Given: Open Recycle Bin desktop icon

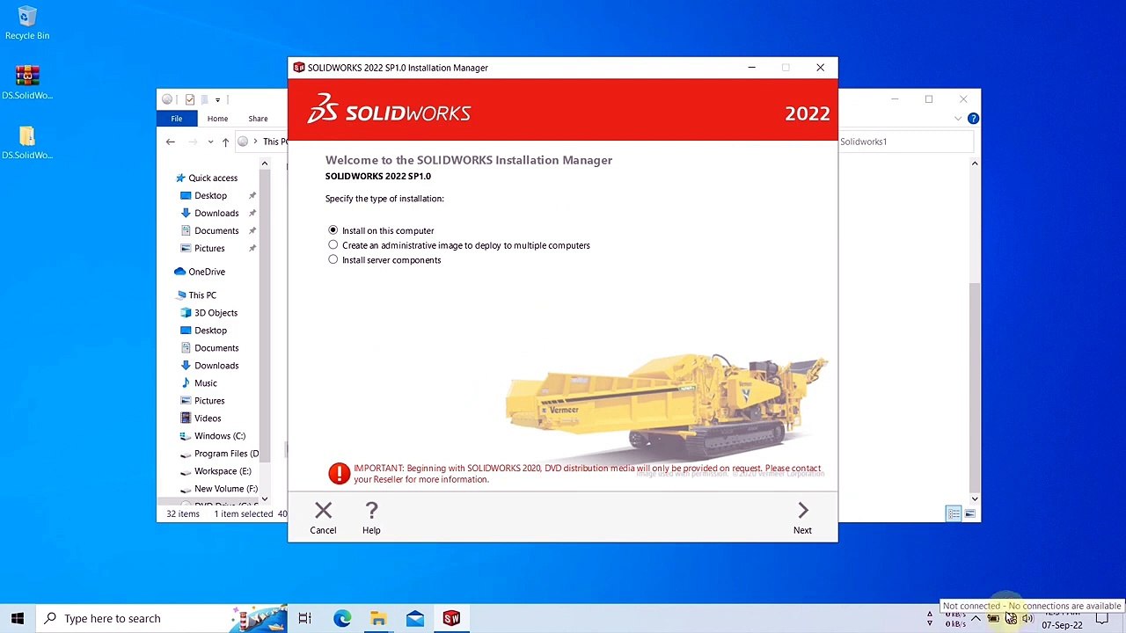Looking at the screenshot, I should (27, 23).
